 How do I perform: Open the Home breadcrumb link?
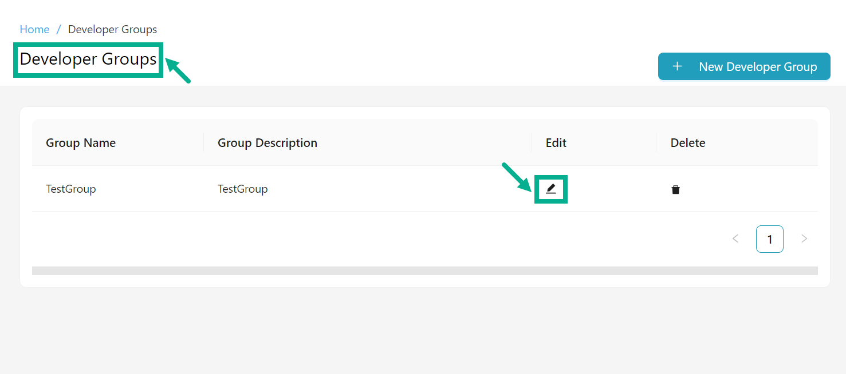pyautogui.click(x=34, y=29)
